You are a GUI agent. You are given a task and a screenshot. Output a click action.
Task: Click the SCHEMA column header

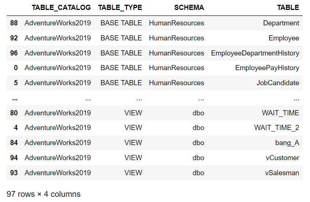[189, 7]
